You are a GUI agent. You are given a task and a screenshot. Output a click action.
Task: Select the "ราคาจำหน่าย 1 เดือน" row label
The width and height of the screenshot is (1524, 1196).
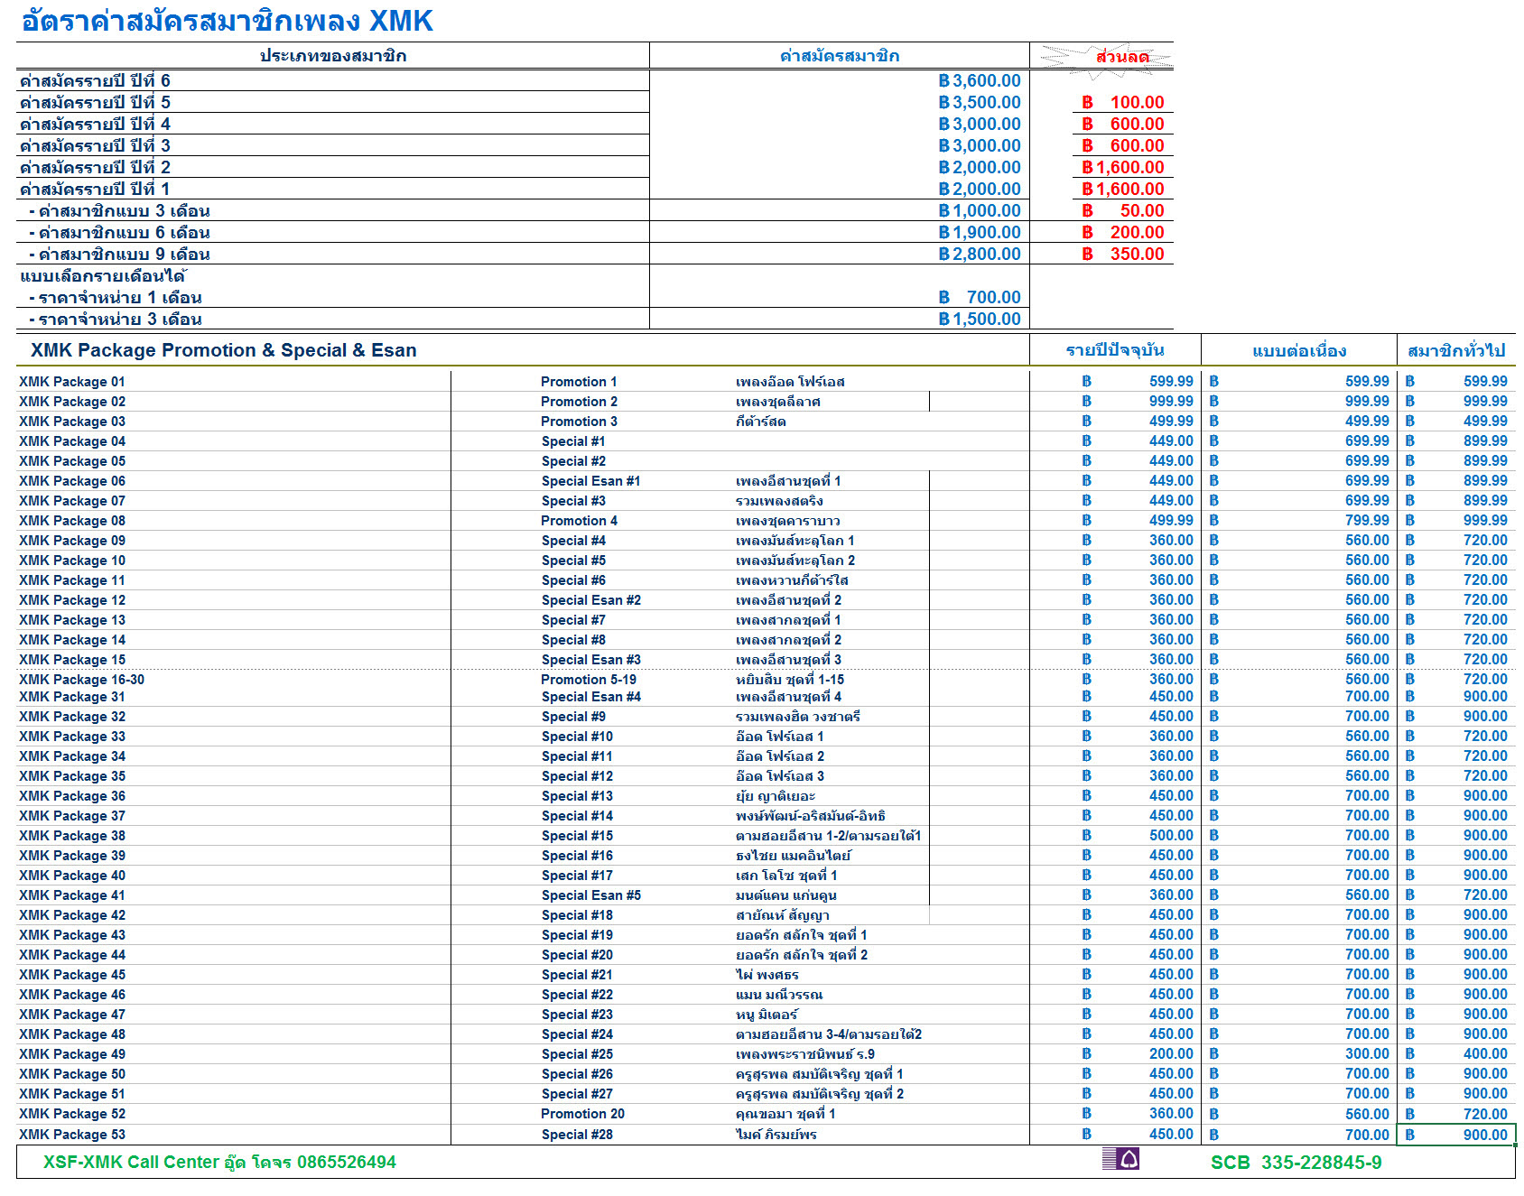(115, 297)
